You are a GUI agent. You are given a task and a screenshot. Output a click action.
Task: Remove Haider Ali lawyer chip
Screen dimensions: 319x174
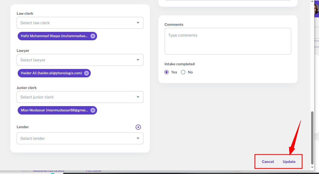point(87,73)
